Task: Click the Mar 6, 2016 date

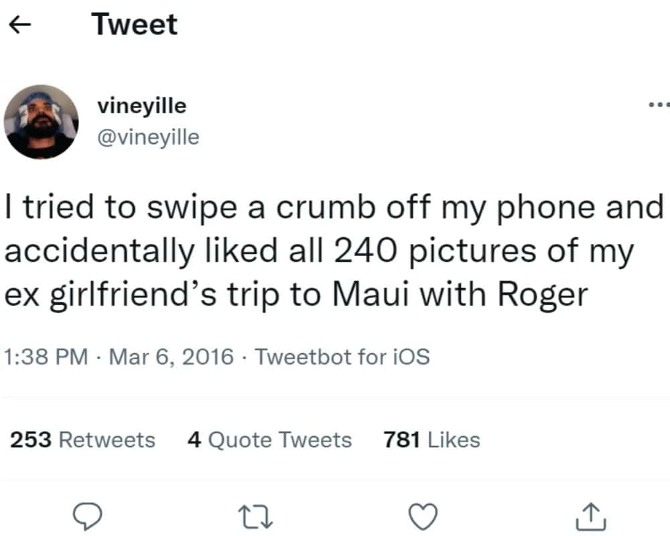Action: 171,357
